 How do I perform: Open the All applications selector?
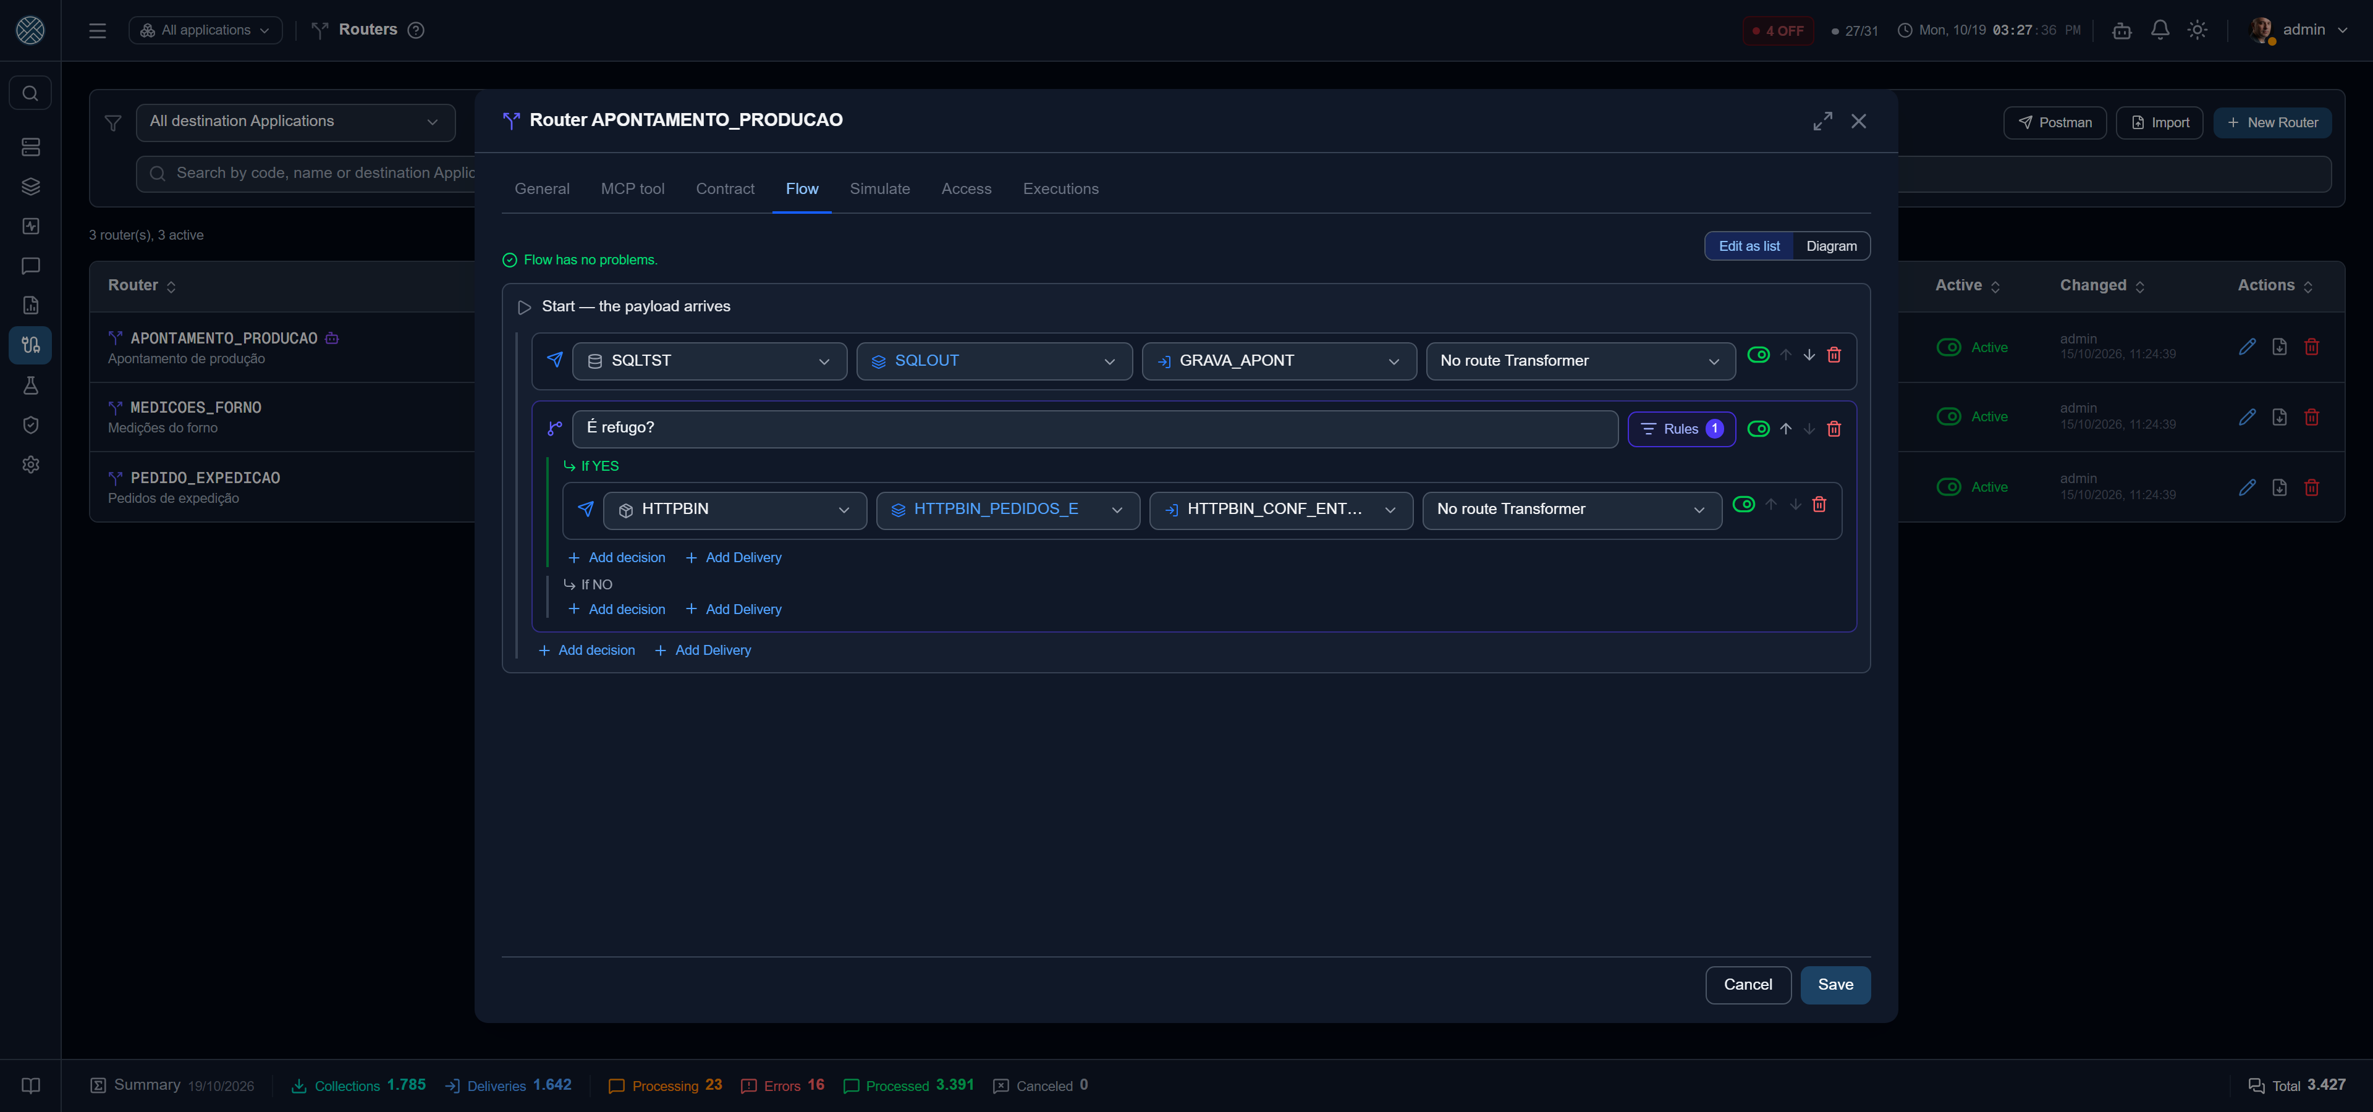(205, 30)
